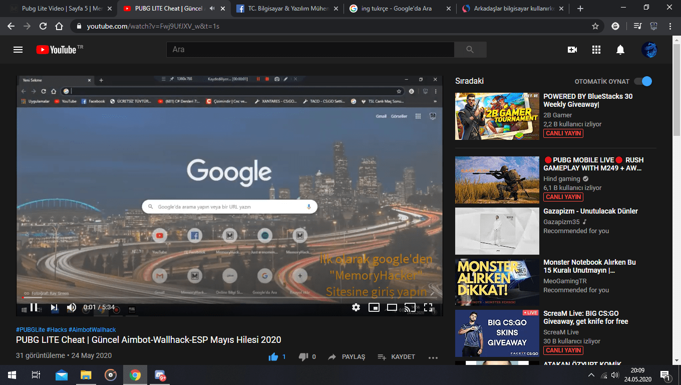Open the account avatar menu

point(649,50)
